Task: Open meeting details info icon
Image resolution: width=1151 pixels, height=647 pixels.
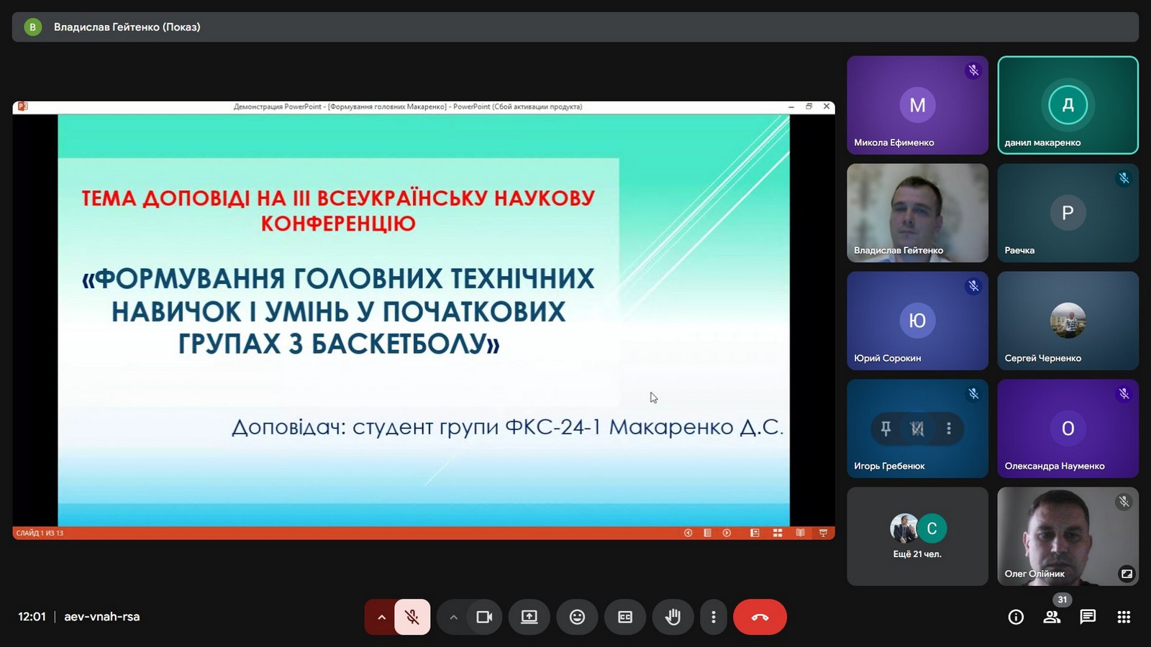Action: click(x=1016, y=617)
